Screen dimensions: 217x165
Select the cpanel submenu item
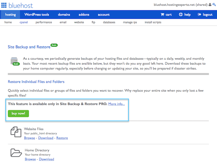tap(24, 22)
